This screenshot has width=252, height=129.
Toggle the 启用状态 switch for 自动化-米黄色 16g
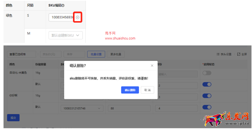click(207, 73)
